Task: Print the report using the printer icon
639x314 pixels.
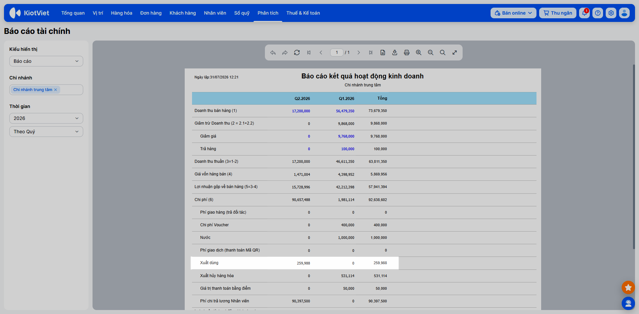Action: pos(407,52)
